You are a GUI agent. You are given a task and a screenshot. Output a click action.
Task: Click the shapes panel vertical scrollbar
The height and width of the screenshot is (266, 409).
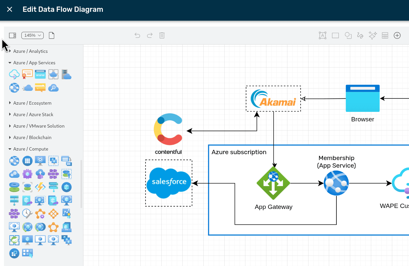pos(81,184)
